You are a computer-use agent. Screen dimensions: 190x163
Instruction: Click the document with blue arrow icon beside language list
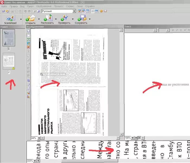38,11
